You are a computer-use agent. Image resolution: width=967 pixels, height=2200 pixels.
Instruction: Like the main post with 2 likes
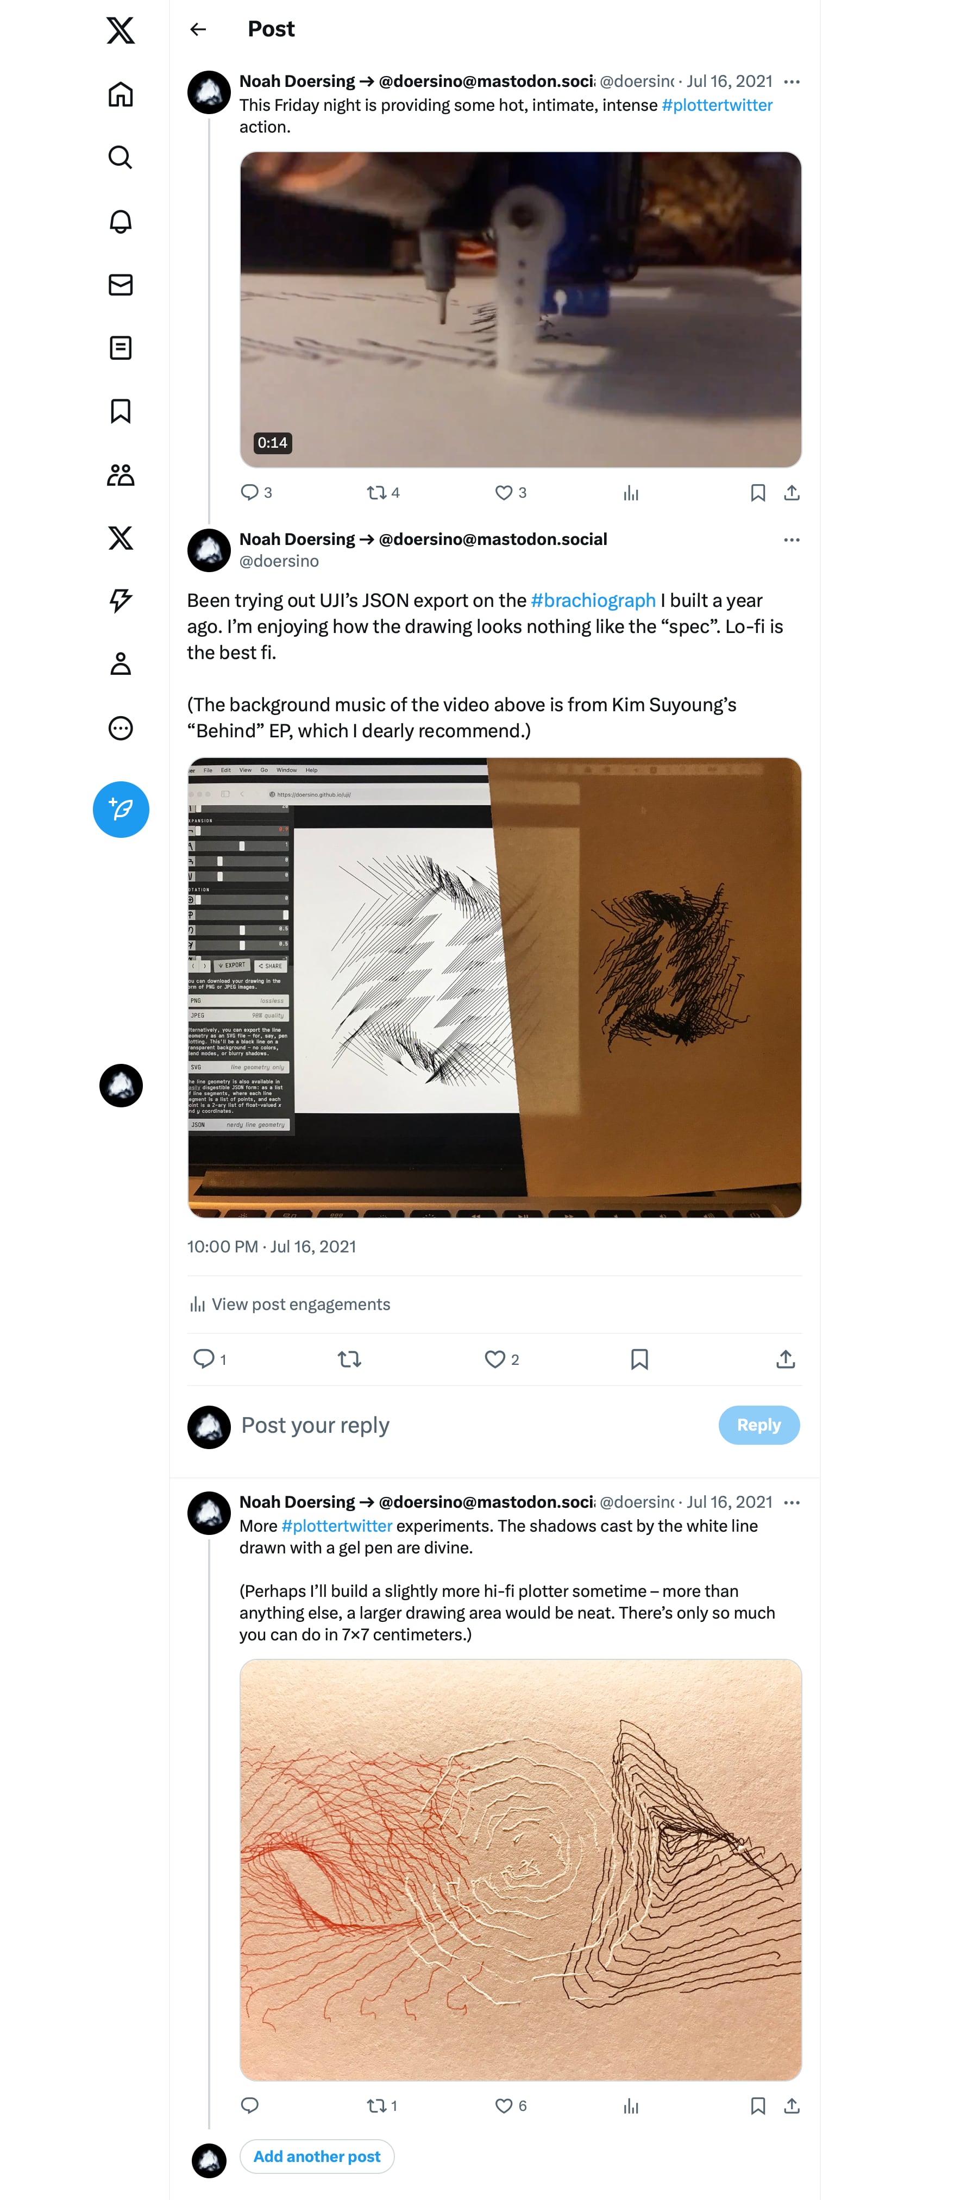tap(494, 1359)
